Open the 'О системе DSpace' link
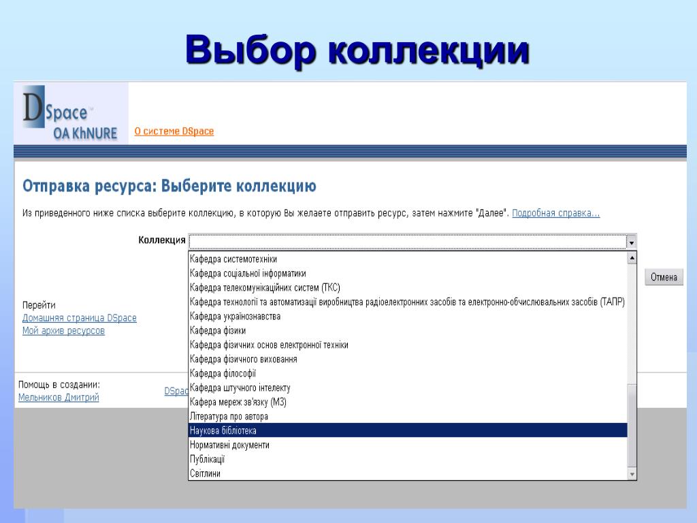Screen dimensions: 697x523 [174, 131]
